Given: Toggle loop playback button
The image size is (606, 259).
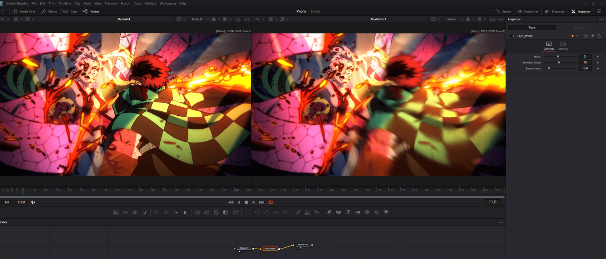Looking at the screenshot, I should tap(271, 202).
